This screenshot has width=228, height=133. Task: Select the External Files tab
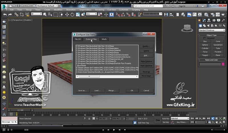coord(91,39)
